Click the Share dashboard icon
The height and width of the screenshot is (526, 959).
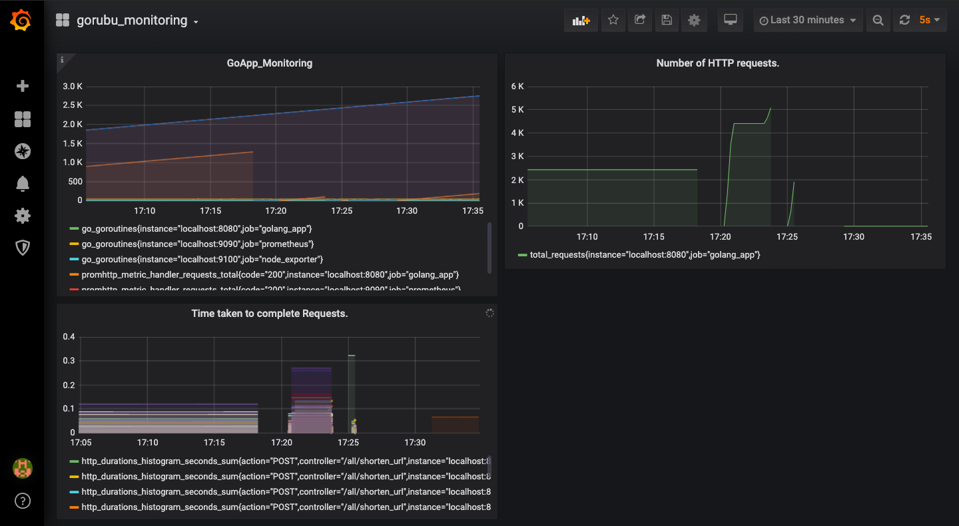[640, 20]
